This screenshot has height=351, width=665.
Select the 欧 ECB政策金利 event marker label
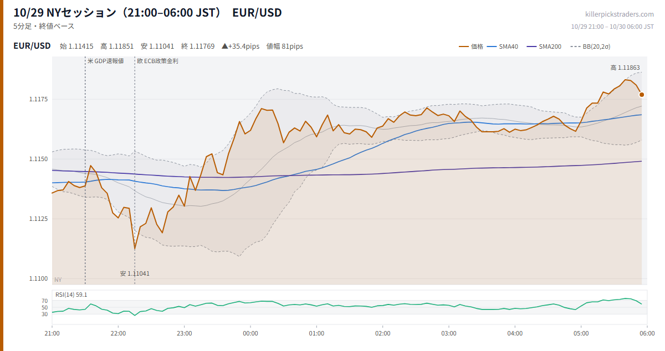(x=158, y=61)
